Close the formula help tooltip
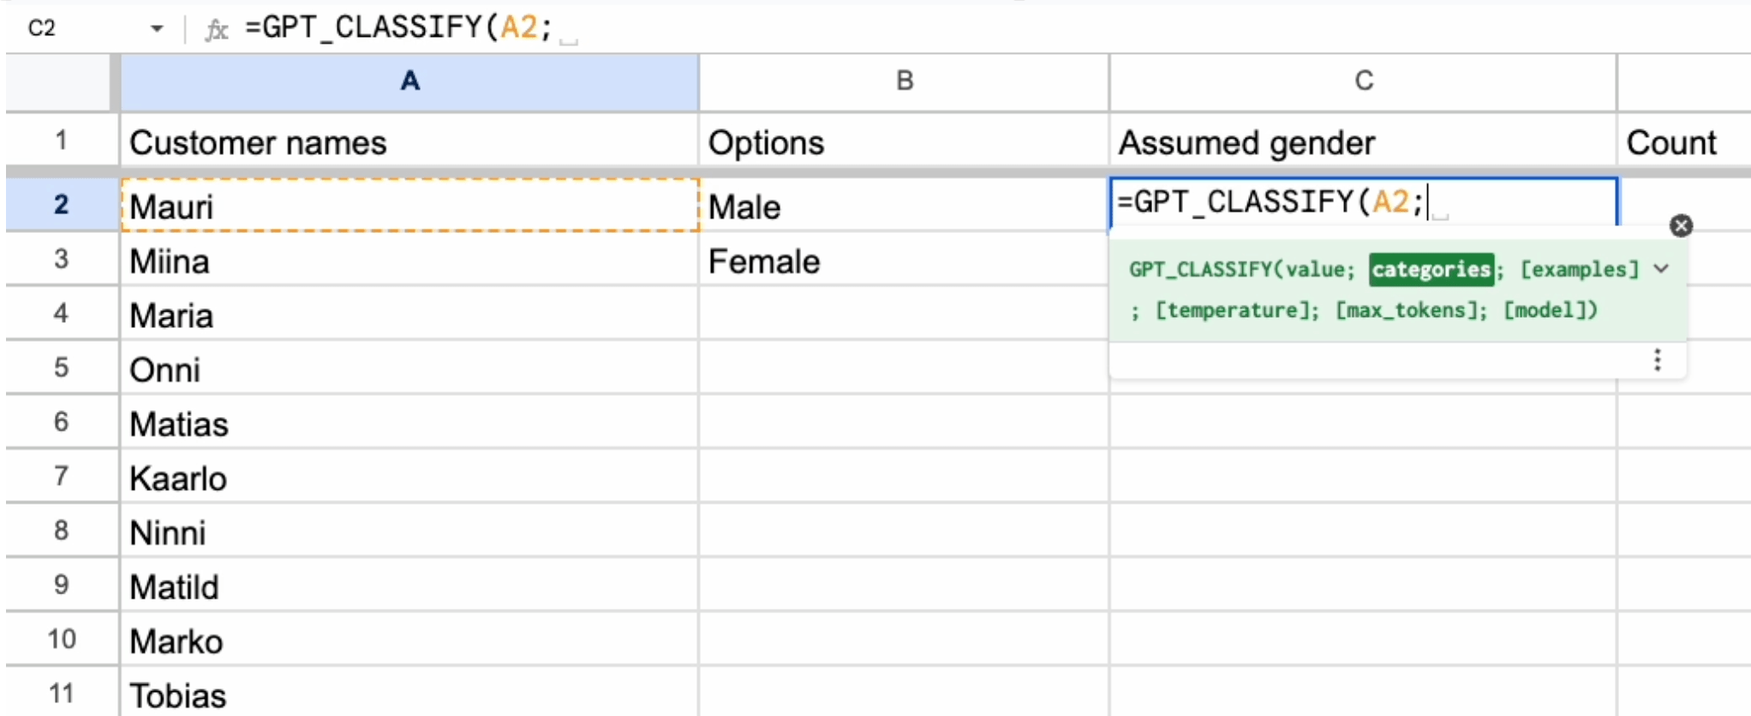This screenshot has width=1751, height=716. click(1681, 226)
